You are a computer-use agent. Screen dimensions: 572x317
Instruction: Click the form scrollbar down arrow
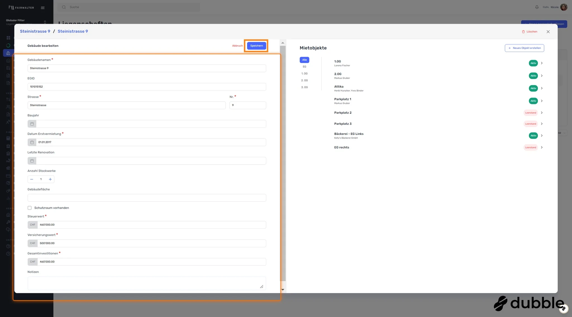tap(283, 290)
